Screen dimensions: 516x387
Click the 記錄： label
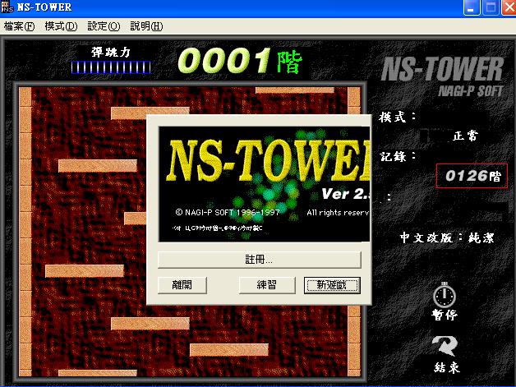coord(398,156)
